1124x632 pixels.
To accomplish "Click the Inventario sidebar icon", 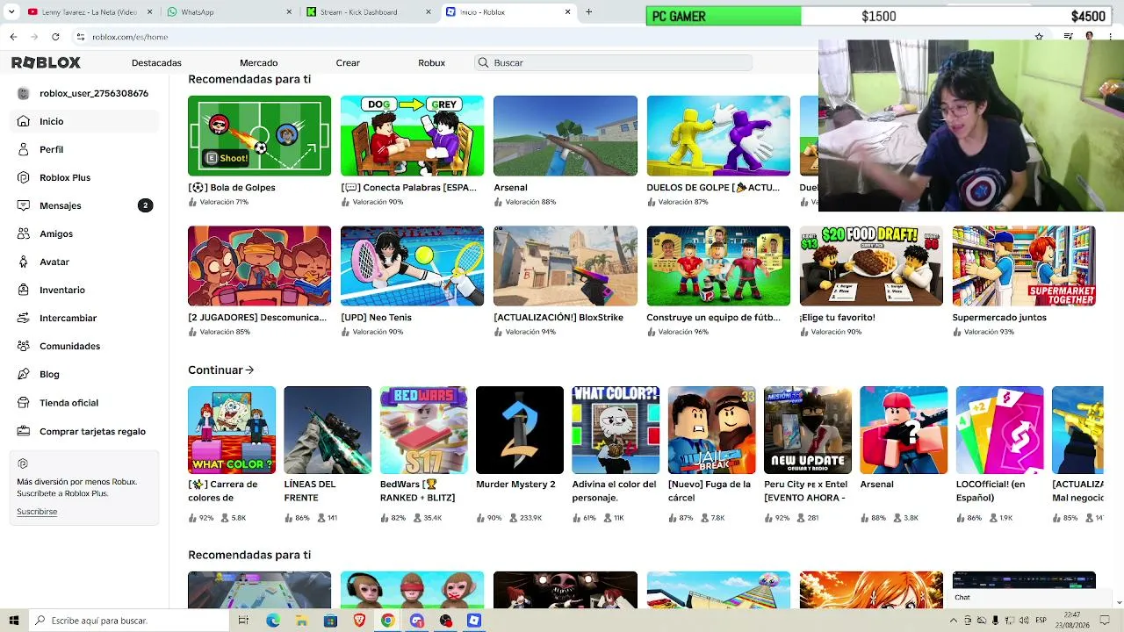I will coord(23,290).
